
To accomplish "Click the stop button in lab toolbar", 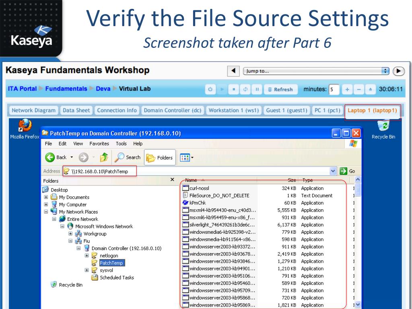I will [x=234, y=89].
